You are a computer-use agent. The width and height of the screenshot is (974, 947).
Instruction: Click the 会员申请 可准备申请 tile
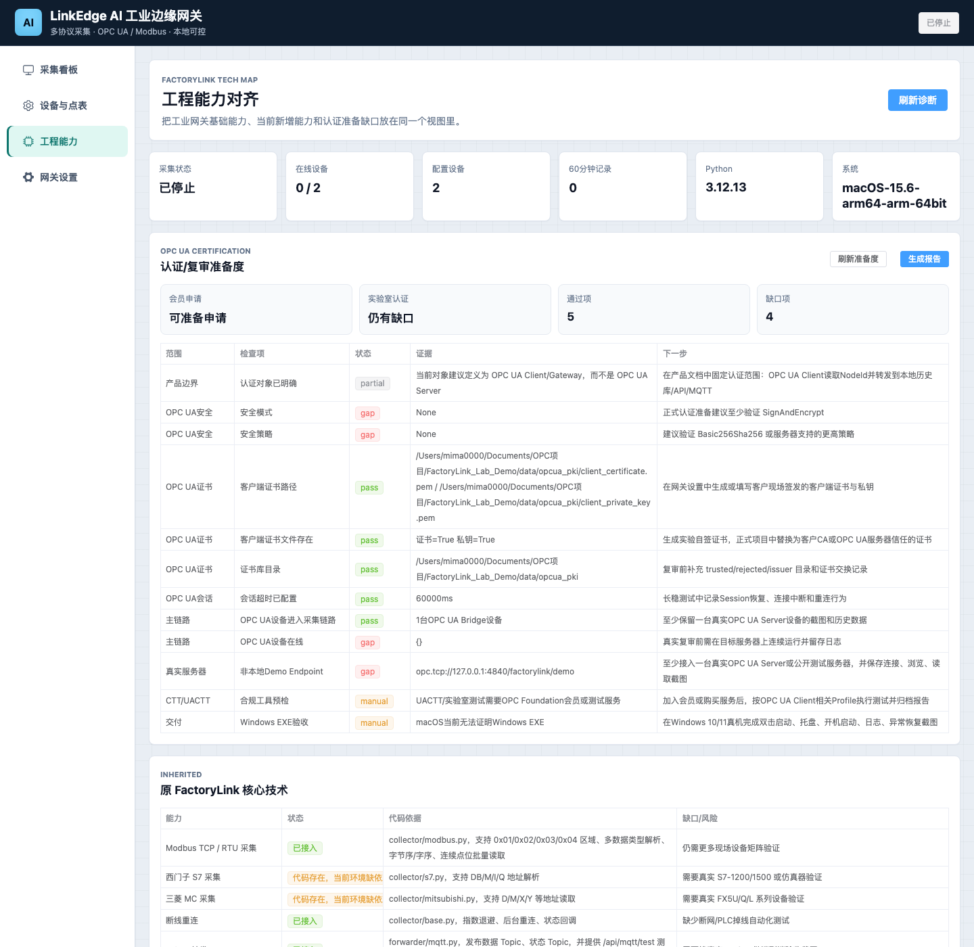pos(256,309)
